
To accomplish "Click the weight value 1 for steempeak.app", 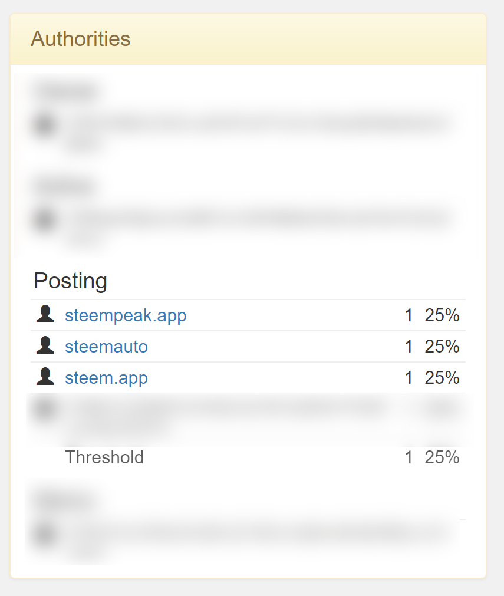I will pyautogui.click(x=409, y=315).
